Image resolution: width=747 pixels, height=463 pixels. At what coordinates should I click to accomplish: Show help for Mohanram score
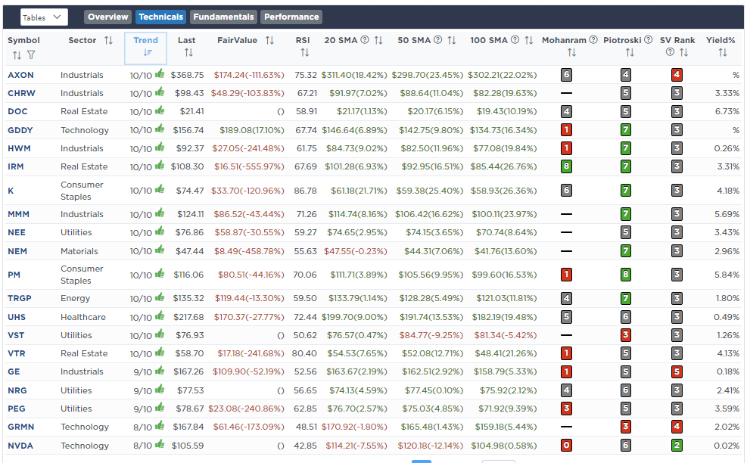[x=593, y=40]
